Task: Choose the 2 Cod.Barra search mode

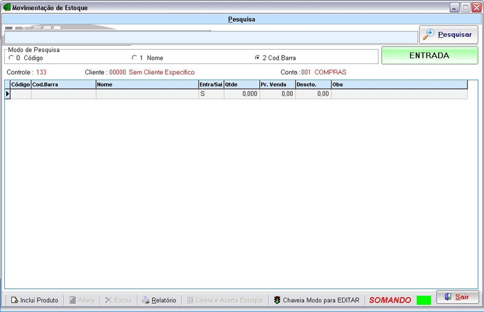Action: click(x=257, y=58)
